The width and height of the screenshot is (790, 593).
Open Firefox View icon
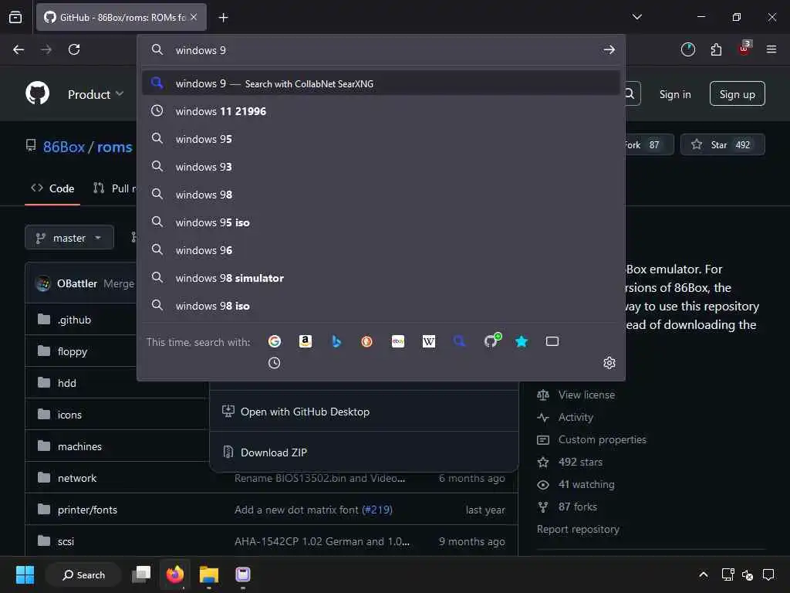(15, 18)
